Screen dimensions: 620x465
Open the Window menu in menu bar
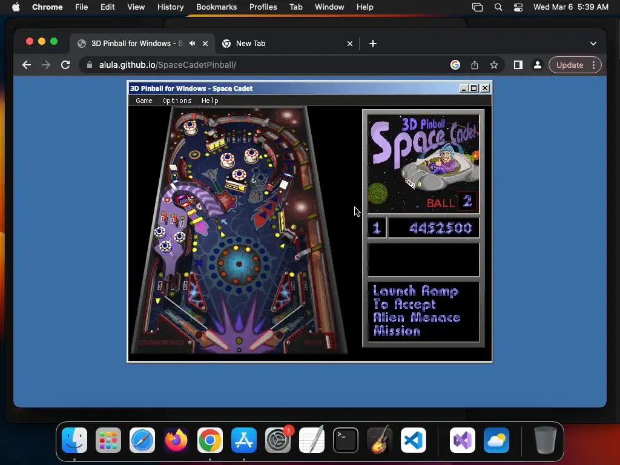[x=329, y=7]
